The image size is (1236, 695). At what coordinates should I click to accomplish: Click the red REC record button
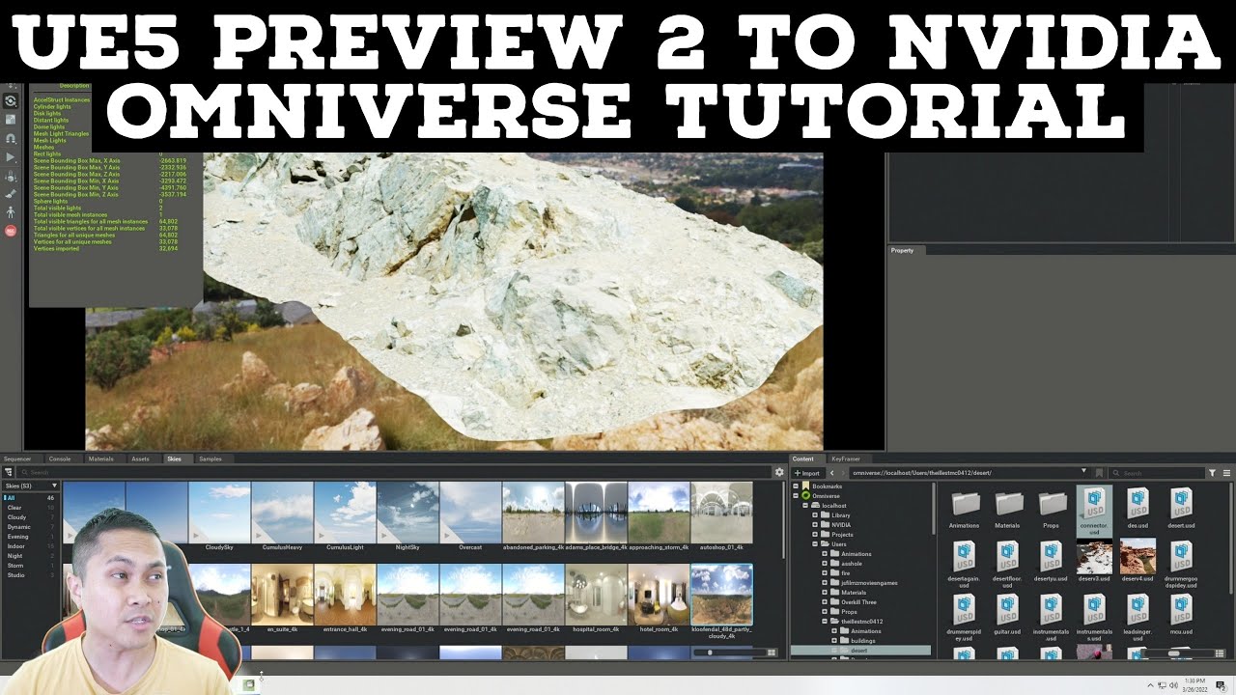[x=11, y=231]
